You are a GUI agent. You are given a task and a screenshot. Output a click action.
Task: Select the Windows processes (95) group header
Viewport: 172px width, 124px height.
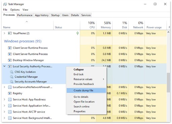click(23, 41)
